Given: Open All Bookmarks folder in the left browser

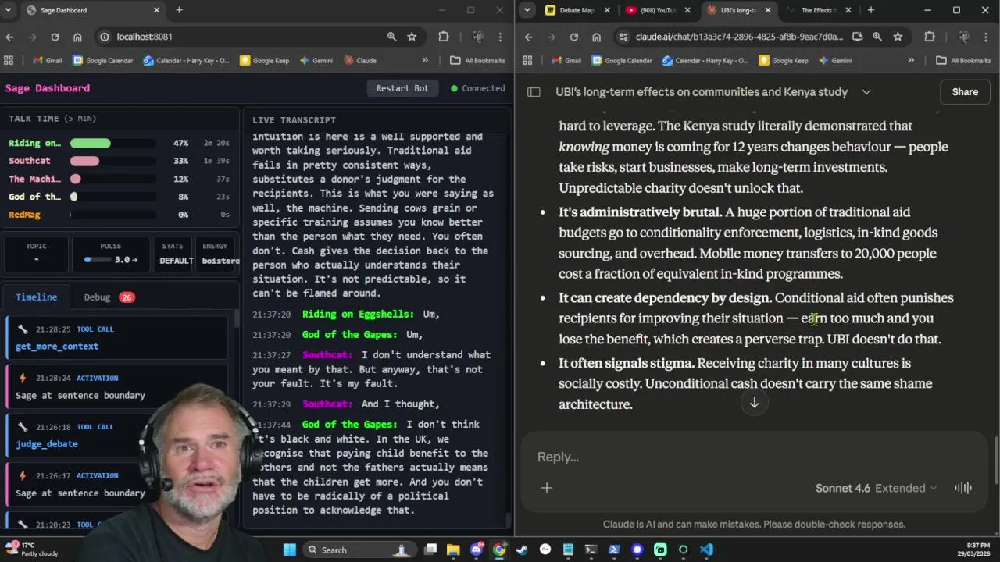Looking at the screenshot, I should [477, 60].
